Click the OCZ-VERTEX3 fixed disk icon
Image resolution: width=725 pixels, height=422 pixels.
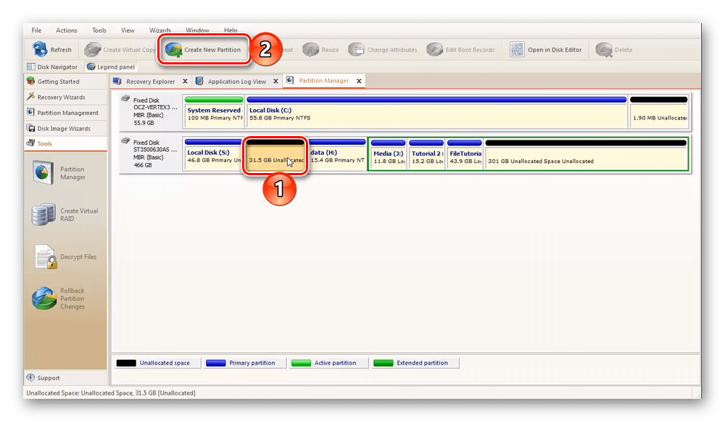click(125, 98)
